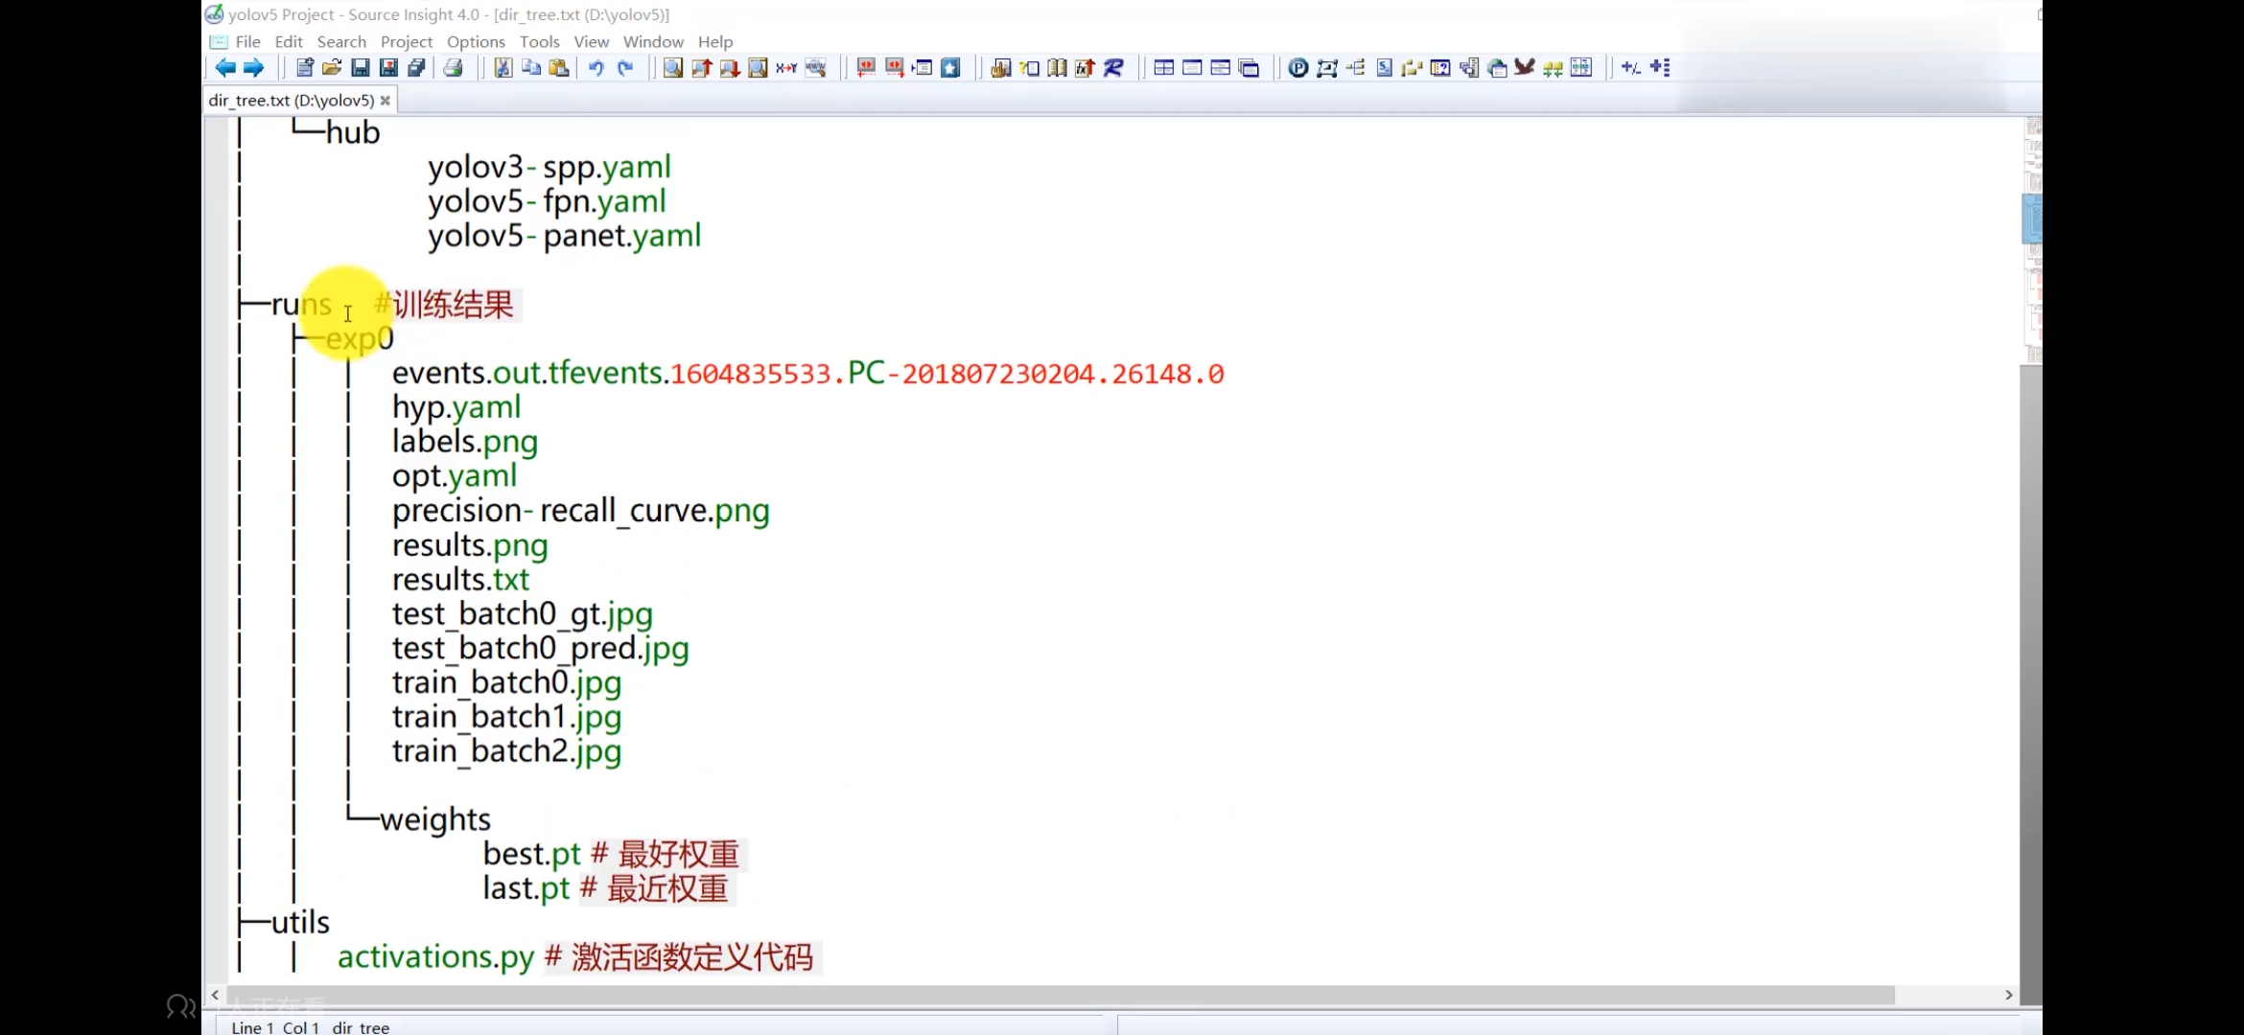The height and width of the screenshot is (1035, 2244).
Task: Click the Undo arrow icon
Action: pos(596,68)
